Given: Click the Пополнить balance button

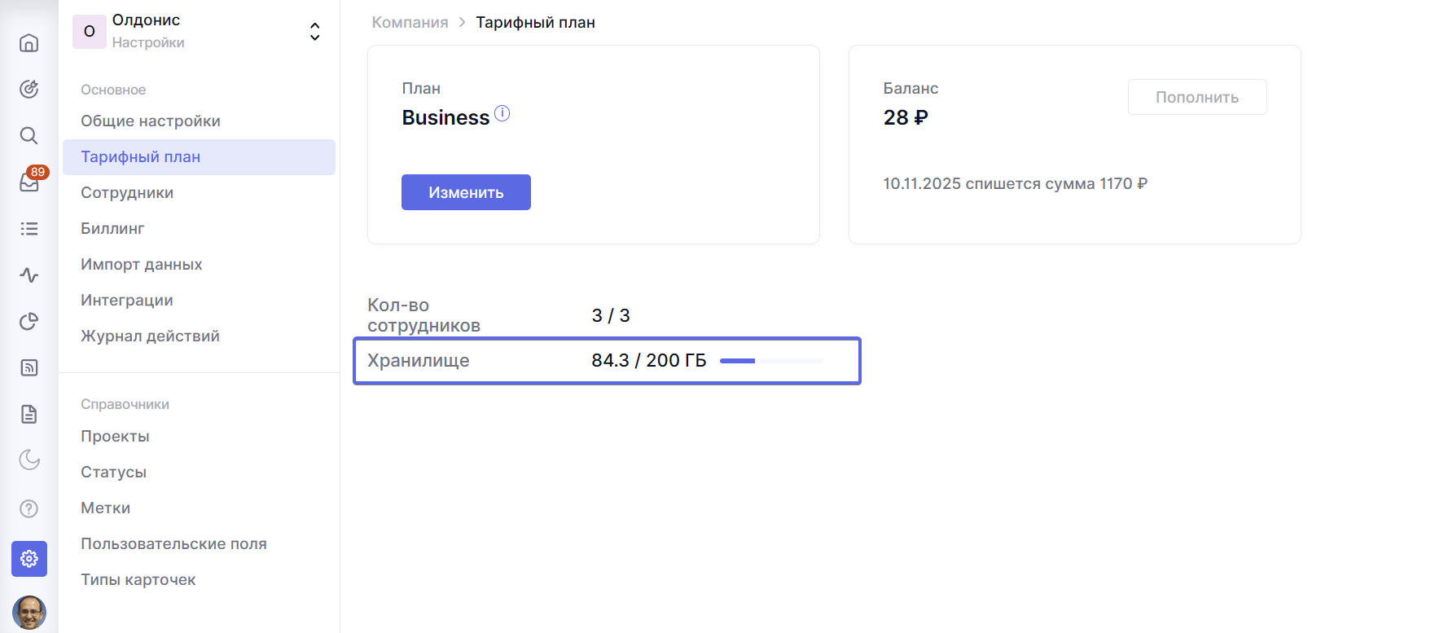Looking at the screenshot, I should click(x=1196, y=97).
